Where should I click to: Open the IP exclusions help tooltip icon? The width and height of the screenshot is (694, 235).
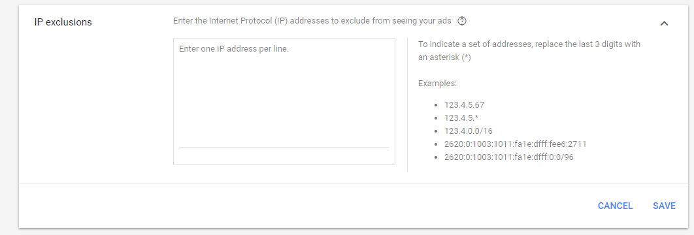(461, 21)
